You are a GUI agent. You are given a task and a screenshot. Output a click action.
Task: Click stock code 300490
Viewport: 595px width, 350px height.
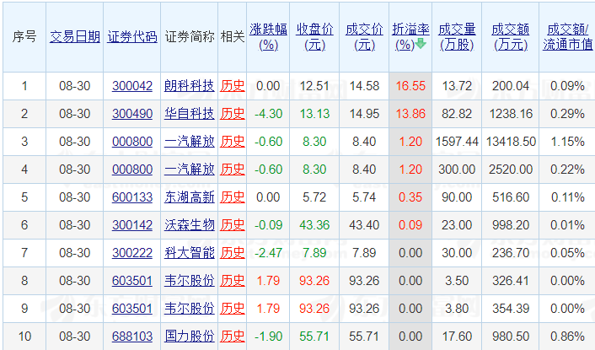pyautogui.click(x=132, y=113)
